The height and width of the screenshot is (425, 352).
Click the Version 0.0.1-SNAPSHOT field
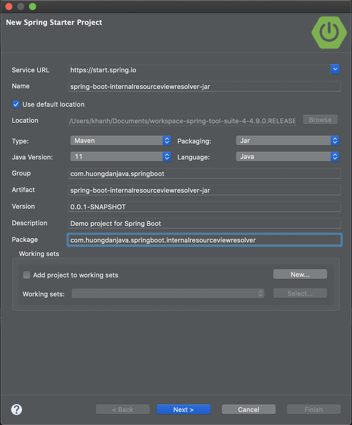click(x=205, y=207)
